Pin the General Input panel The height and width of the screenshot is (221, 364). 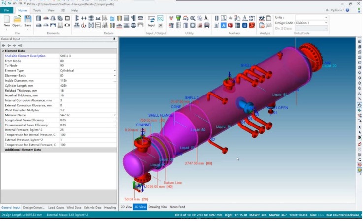coord(114,39)
